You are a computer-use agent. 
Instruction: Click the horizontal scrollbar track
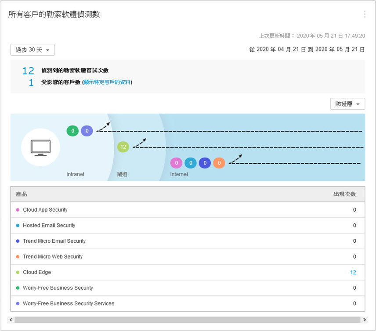[x=188, y=320]
